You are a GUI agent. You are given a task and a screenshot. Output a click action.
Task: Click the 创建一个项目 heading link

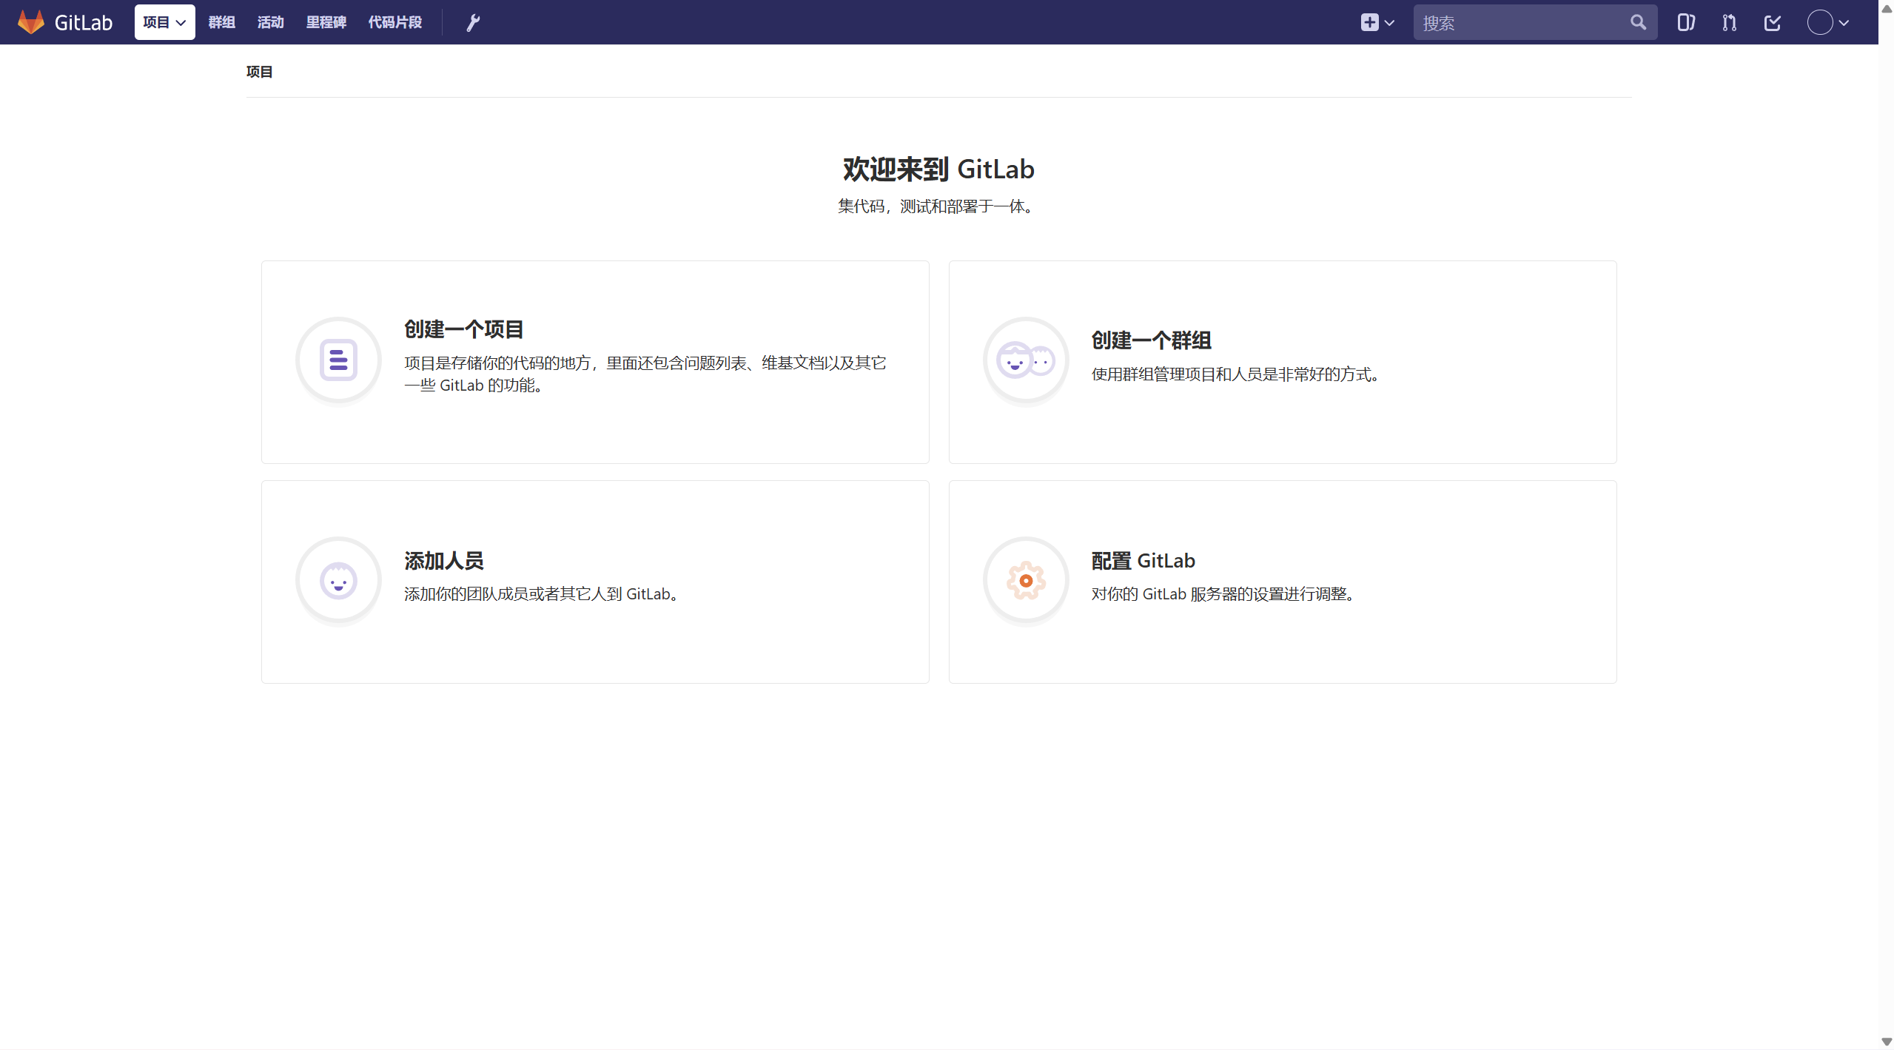(464, 329)
